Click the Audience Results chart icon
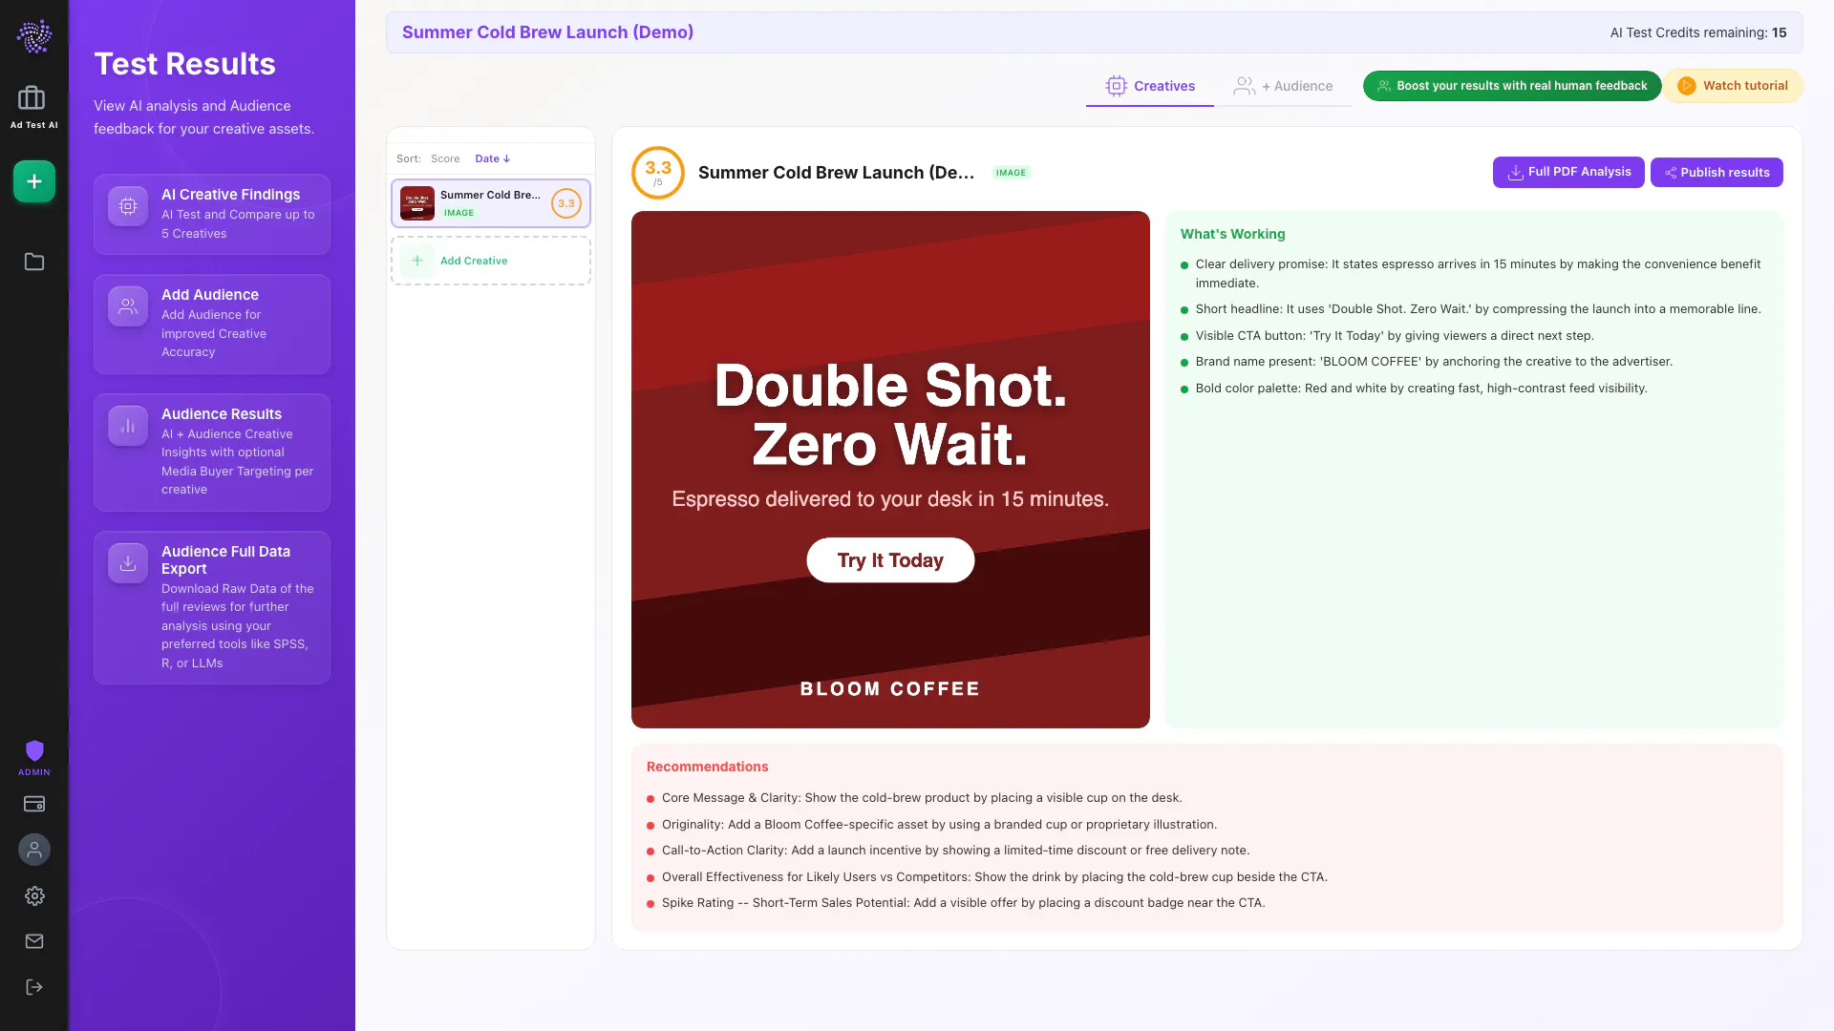Viewport: 1834px width, 1031px height. [x=128, y=426]
